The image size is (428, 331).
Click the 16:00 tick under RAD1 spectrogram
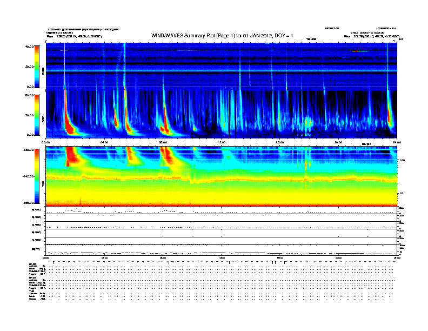[x=280, y=142]
